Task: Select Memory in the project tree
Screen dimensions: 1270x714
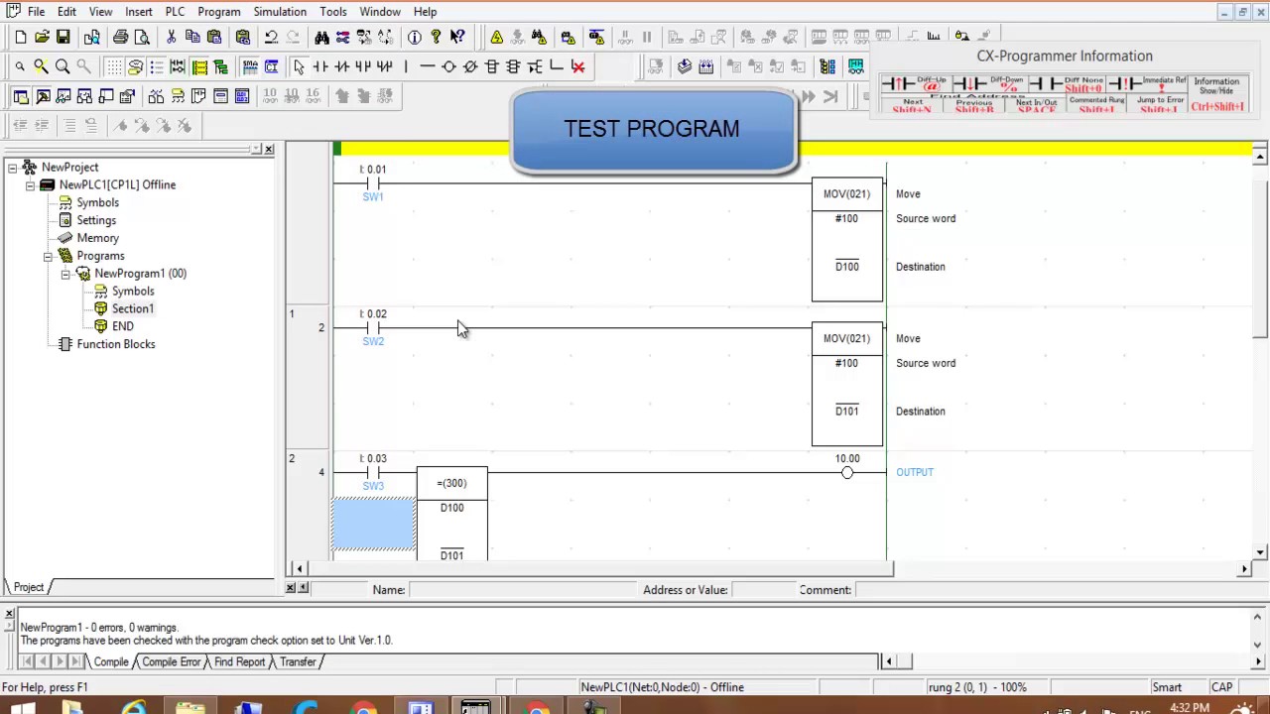Action: point(97,238)
